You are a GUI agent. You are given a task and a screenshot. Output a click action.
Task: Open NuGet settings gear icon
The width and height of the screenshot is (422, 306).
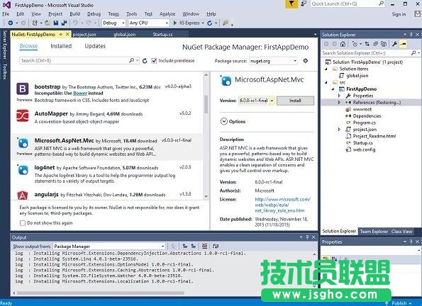coord(305,60)
